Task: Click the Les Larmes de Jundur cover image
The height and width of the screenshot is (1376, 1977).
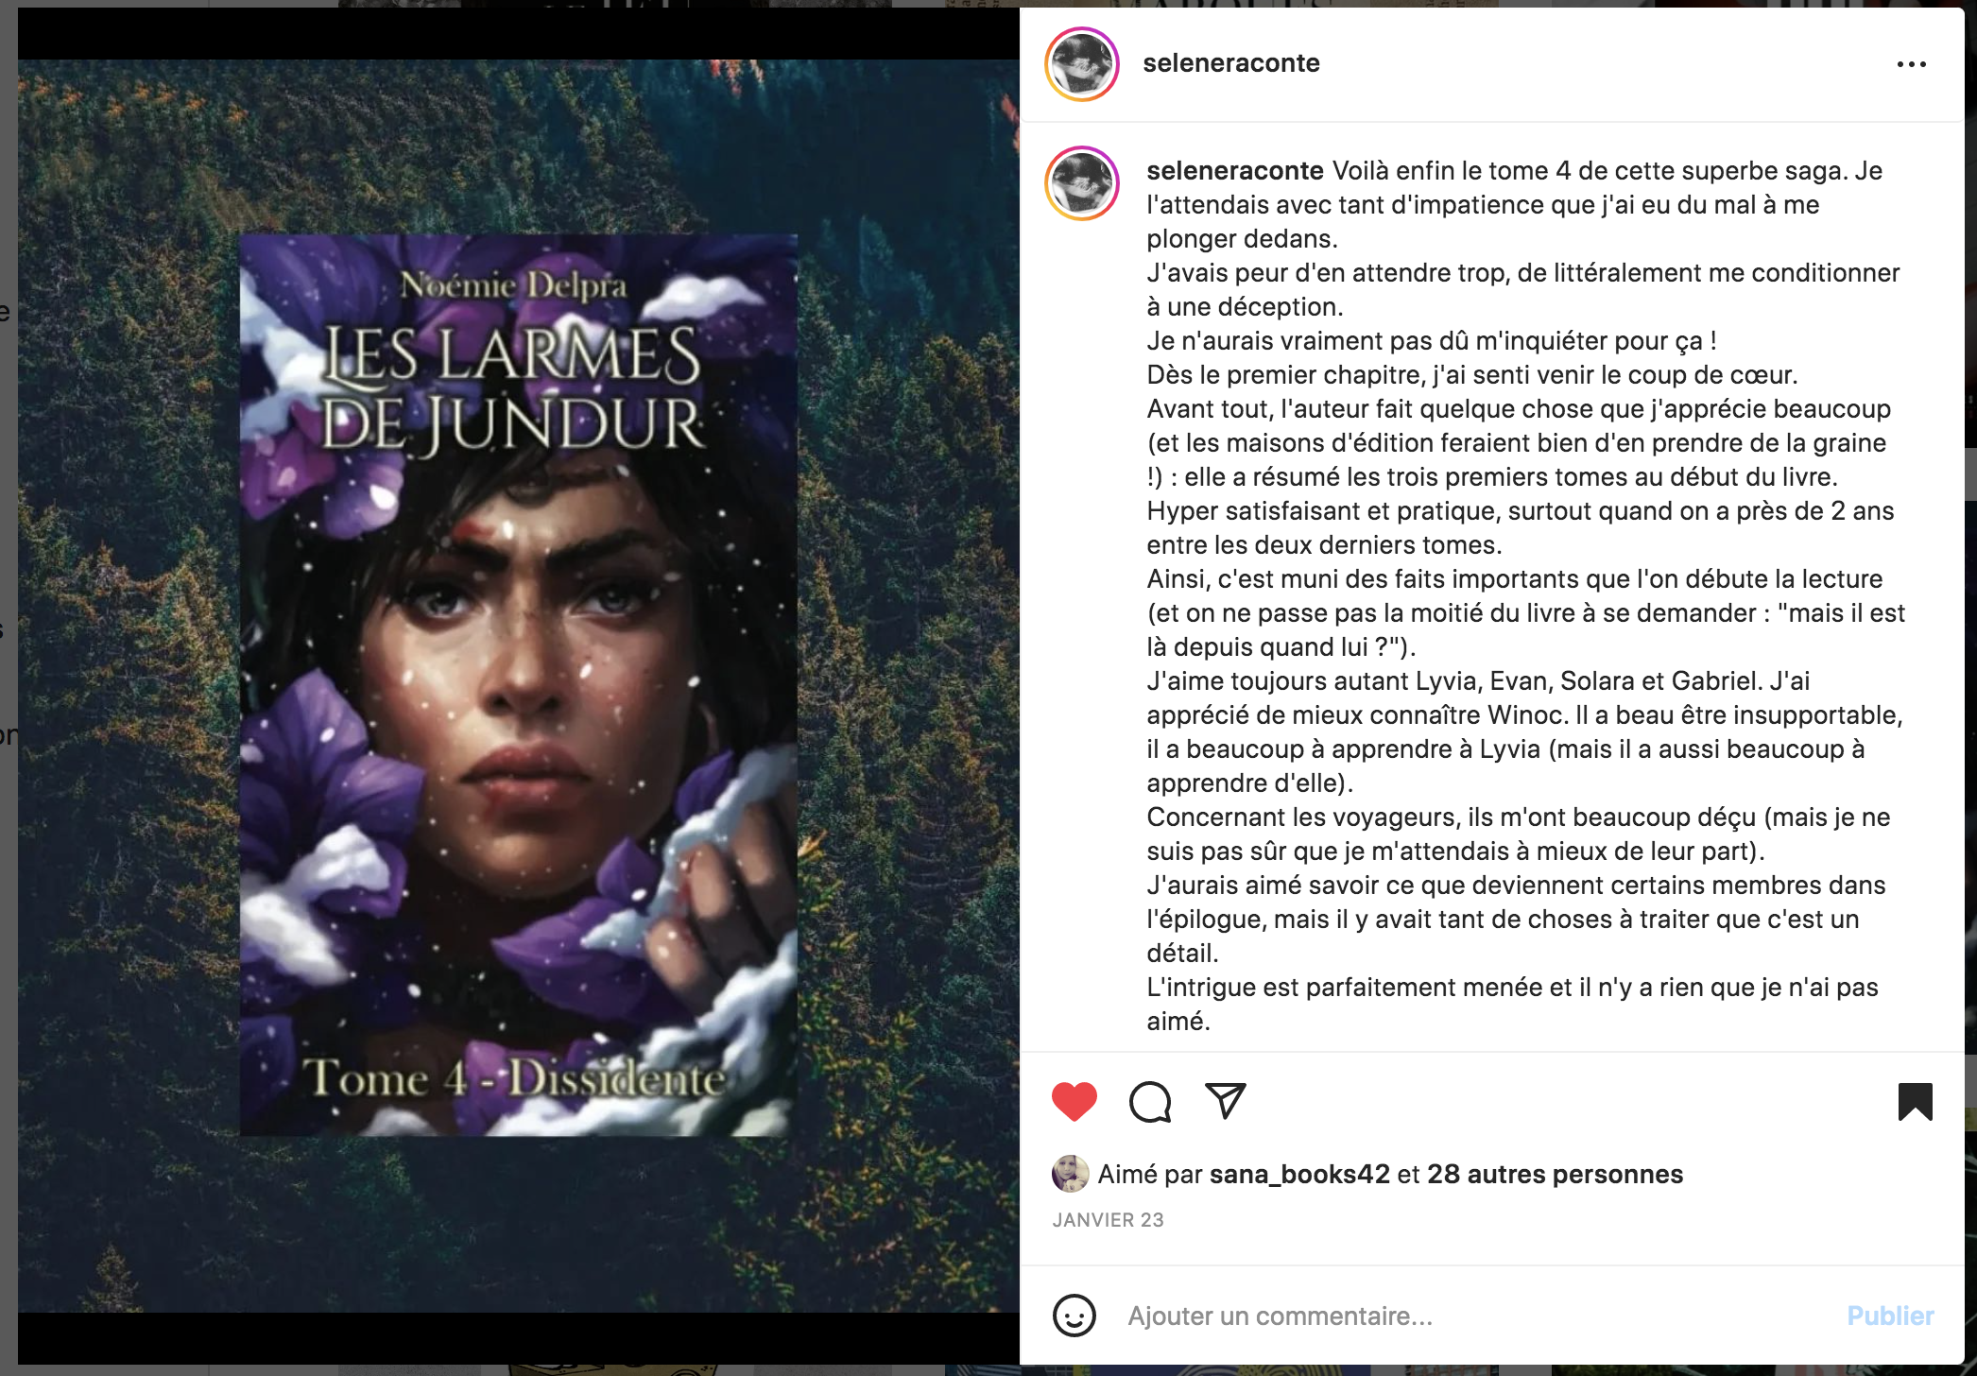Action: (x=518, y=685)
